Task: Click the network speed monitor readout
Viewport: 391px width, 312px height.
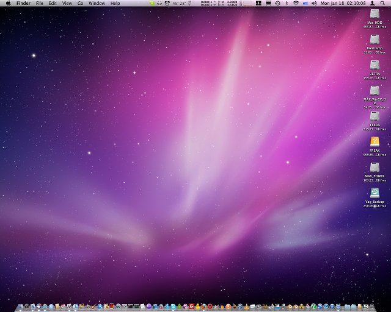Action: point(208,3)
